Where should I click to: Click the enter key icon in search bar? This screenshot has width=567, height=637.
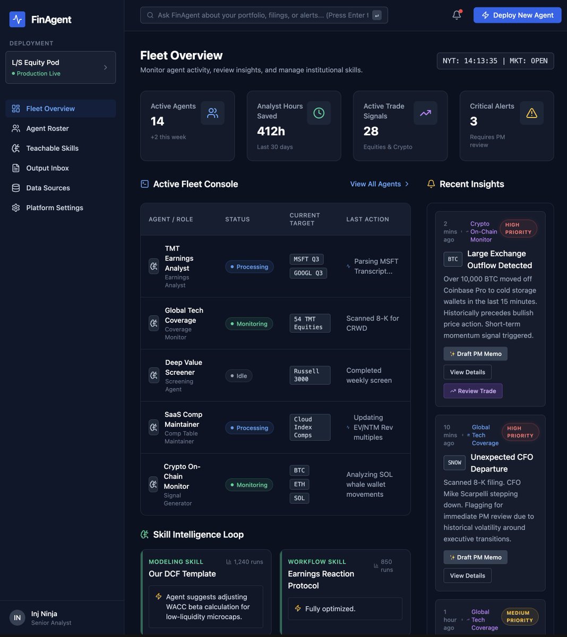click(x=377, y=15)
